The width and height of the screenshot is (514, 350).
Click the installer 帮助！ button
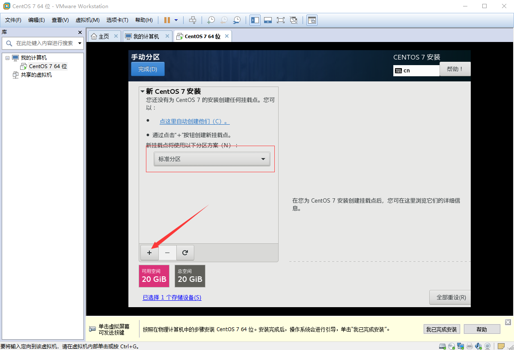pyautogui.click(x=455, y=69)
